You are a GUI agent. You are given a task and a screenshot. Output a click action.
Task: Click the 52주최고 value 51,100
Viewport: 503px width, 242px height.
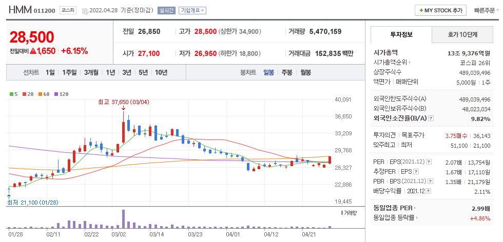[459, 146]
